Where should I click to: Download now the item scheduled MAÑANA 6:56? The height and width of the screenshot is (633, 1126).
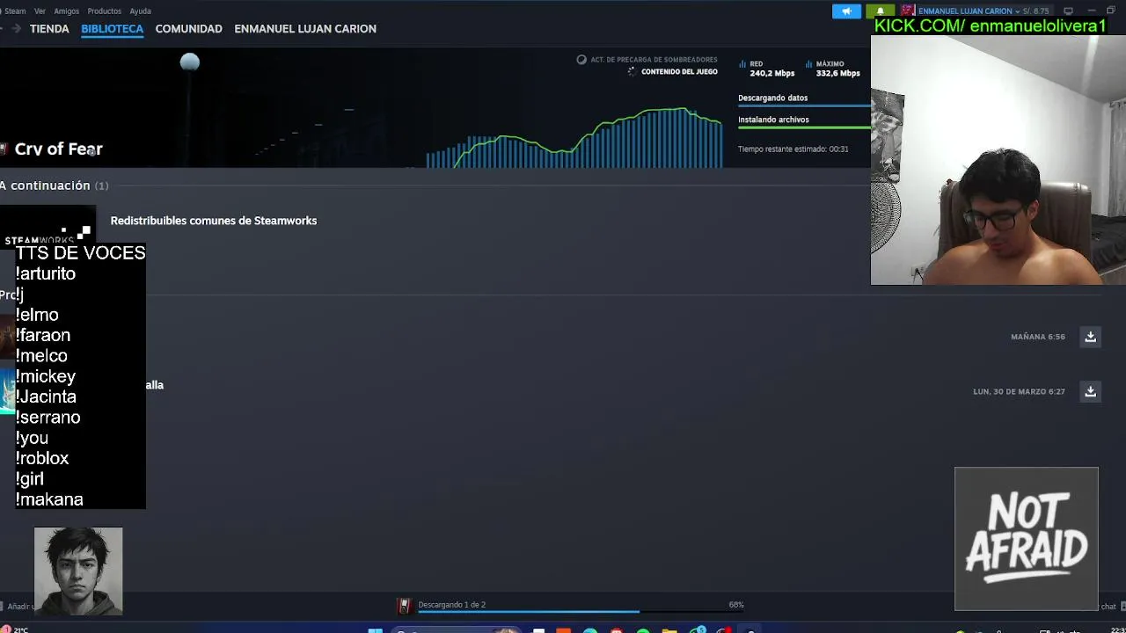click(1090, 337)
